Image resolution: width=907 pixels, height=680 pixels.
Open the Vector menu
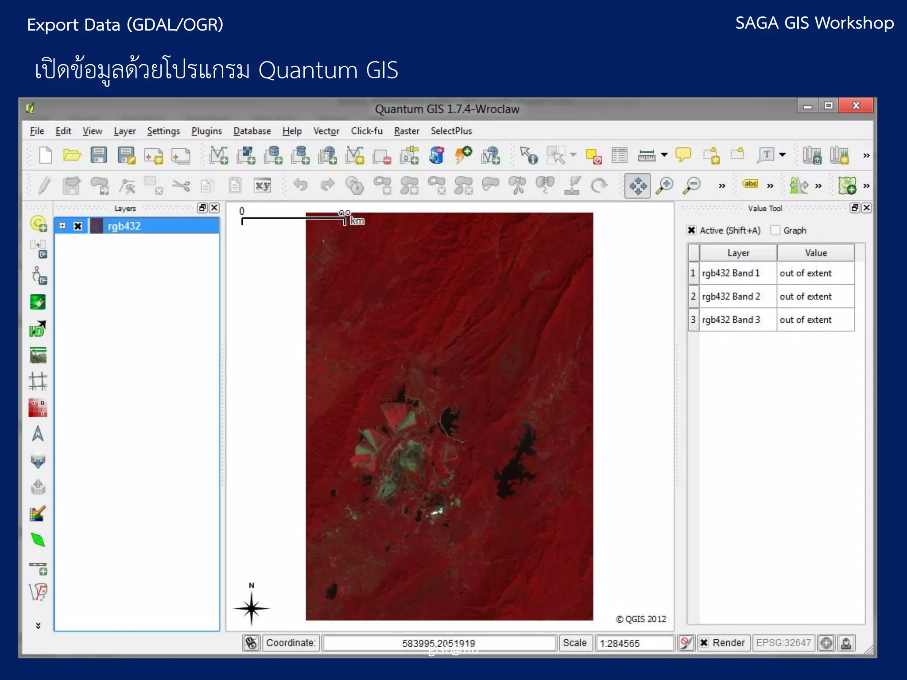click(x=326, y=131)
